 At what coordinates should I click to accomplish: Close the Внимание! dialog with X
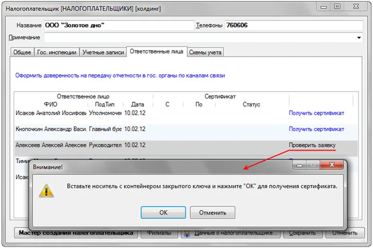pos(332,165)
